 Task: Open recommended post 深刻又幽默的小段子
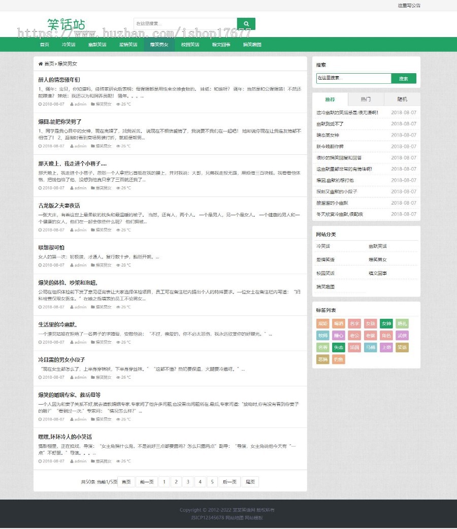(337, 191)
